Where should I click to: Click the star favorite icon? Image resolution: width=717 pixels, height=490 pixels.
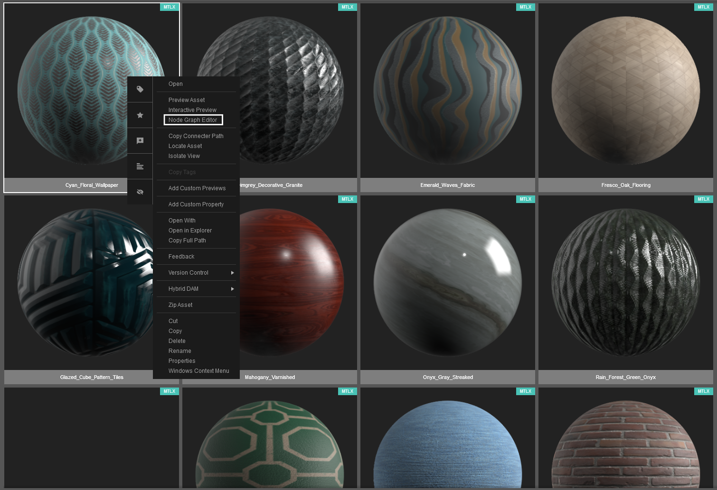[x=140, y=115]
